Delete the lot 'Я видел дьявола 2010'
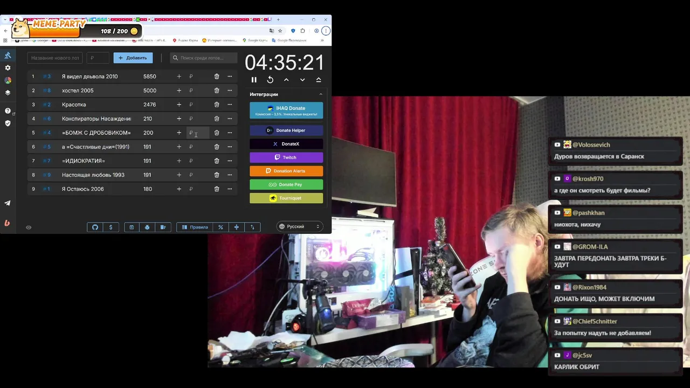The height and width of the screenshot is (388, 690). point(217,77)
